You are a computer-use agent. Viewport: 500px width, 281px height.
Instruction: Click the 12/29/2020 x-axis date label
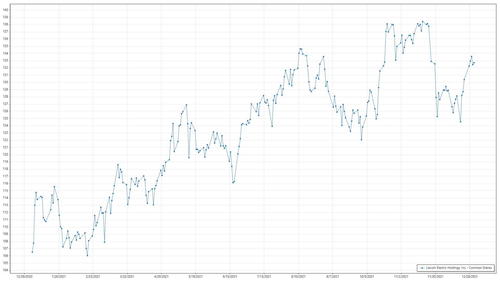click(24, 277)
